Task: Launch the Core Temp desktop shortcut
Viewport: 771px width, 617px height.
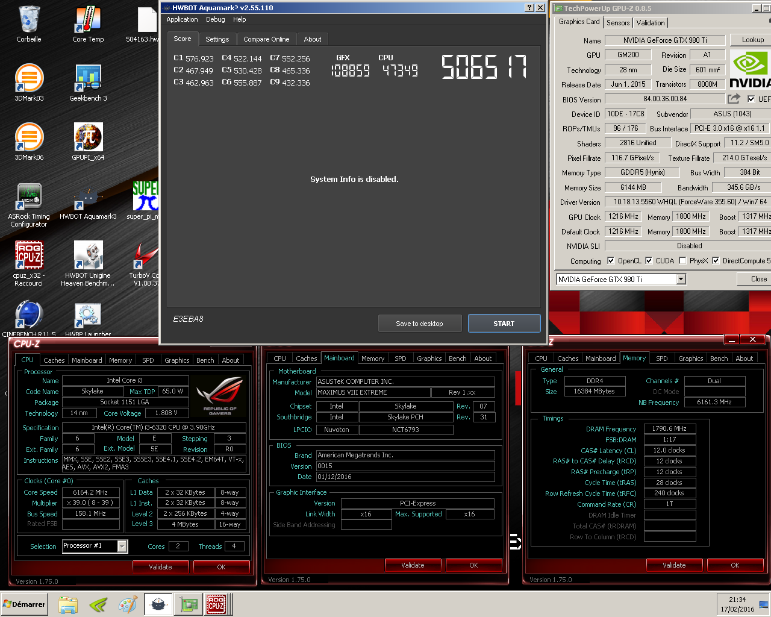Action: (88, 24)
